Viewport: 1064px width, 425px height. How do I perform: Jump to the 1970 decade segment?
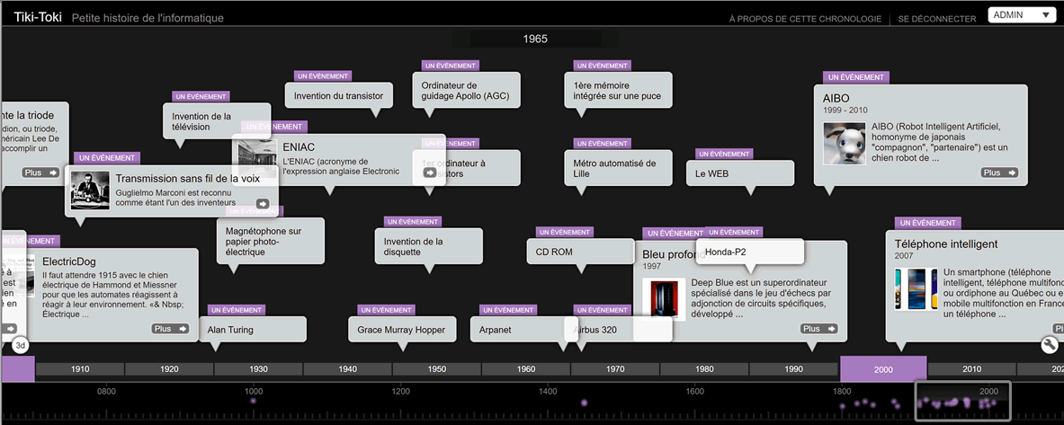tap(615, 369)
